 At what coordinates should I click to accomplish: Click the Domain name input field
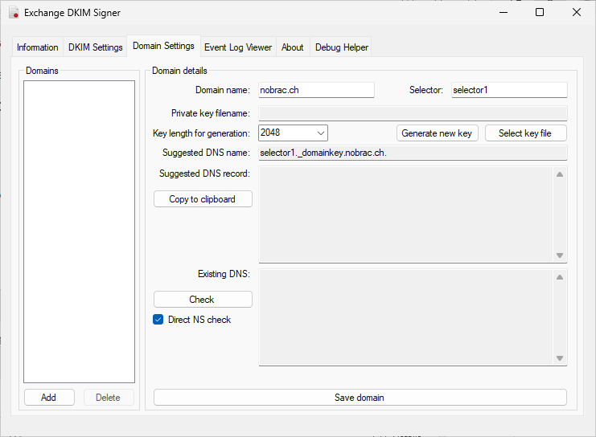click(316, 90)
